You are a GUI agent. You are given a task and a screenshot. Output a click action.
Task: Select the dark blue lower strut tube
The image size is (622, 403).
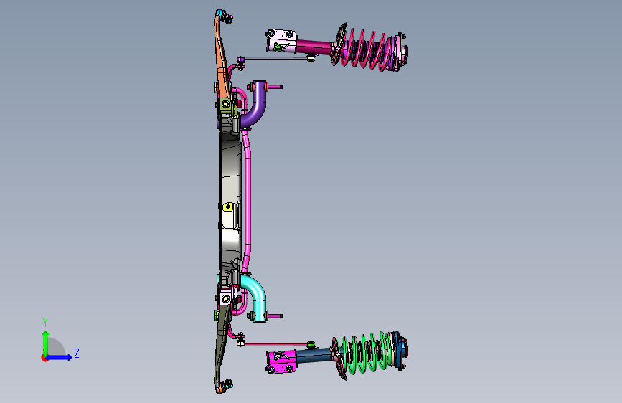click(314, 356)
